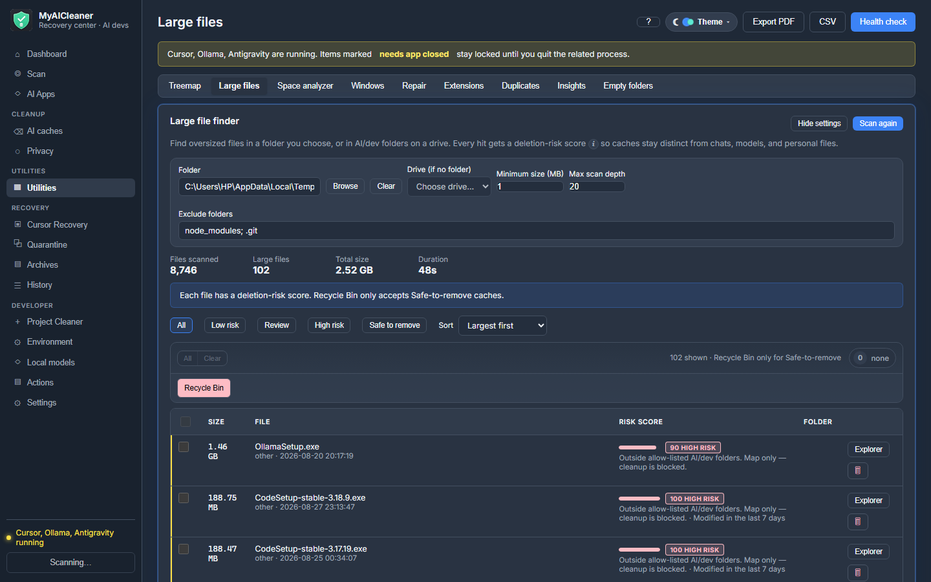Click the Scan again button
This screenshot has height=582, width=931.
(878, 124)
